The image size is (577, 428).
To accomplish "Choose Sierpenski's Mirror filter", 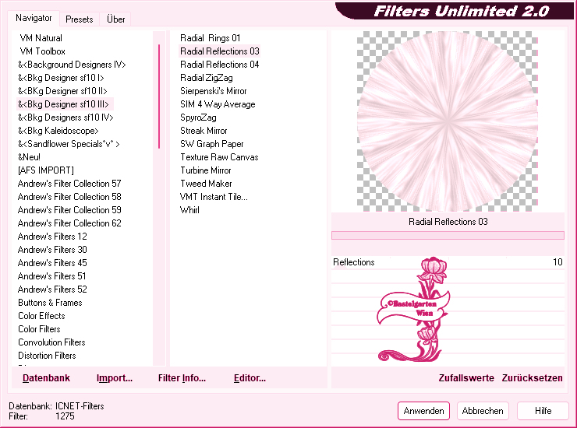I will tap(214, 91).
